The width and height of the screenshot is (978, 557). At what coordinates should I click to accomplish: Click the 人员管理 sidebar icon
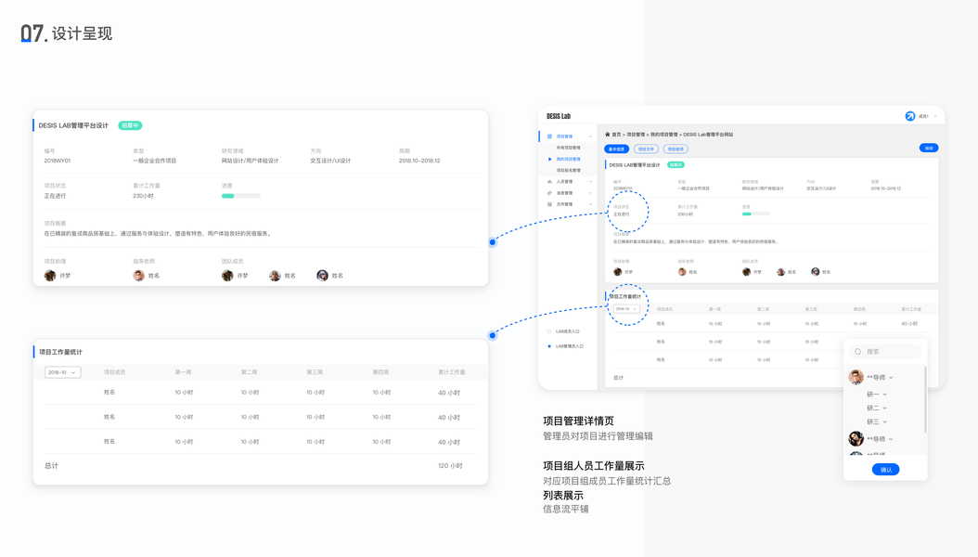[549, 182]
